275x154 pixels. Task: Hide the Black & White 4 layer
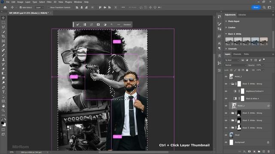[226, 98]
